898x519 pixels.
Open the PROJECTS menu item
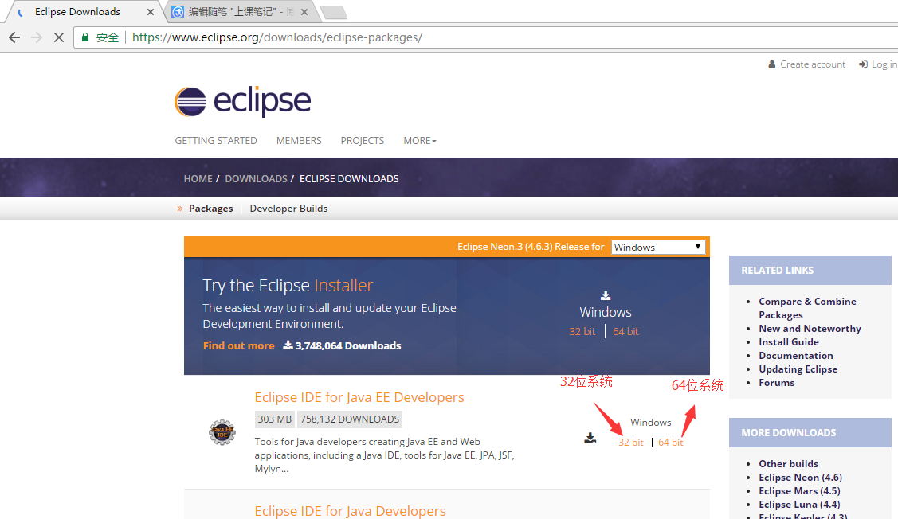(x=363, y=141)
